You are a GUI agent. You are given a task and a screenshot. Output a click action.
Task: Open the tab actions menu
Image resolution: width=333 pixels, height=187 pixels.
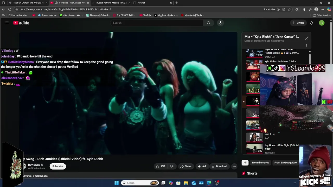(x=3, y=3)
